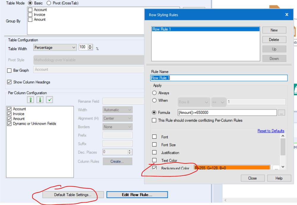Select the Always apply option

pos(154,93)
